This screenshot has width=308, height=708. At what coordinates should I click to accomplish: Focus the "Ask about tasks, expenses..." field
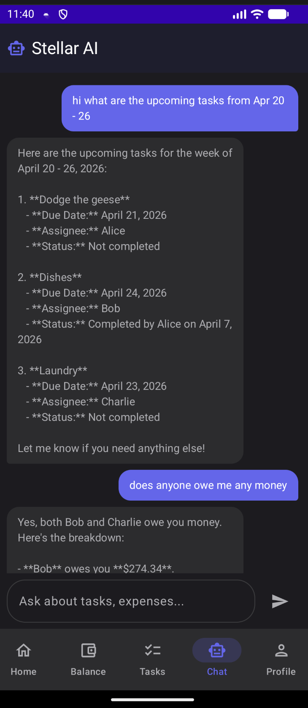tap(131, 601)
